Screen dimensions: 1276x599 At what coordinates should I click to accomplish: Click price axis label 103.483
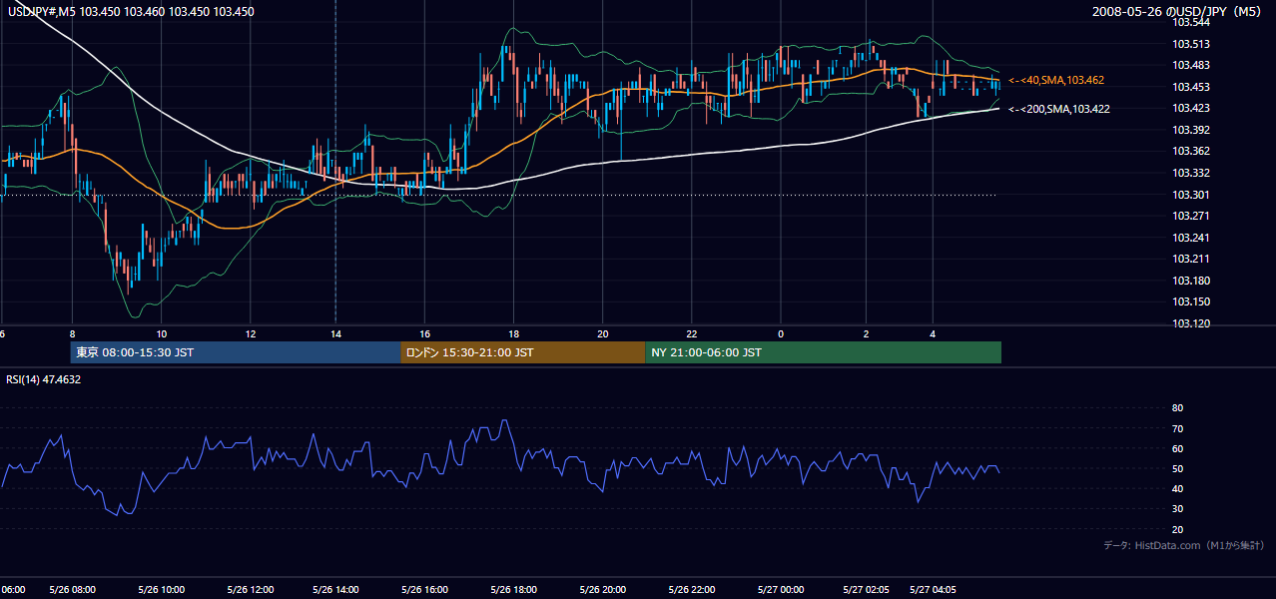[x=1191, y=65]
